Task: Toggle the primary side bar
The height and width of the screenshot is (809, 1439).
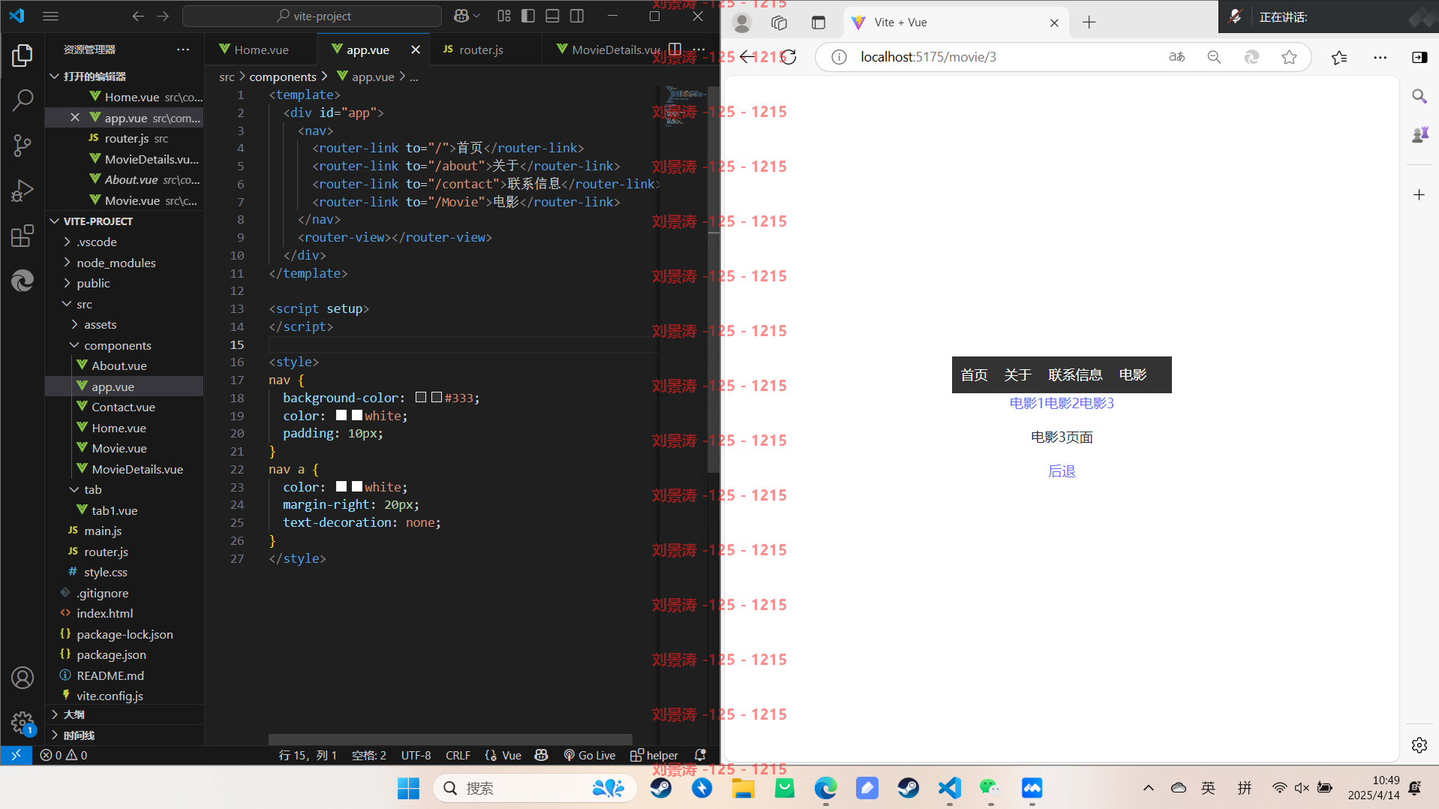Action: pos(528,16)
